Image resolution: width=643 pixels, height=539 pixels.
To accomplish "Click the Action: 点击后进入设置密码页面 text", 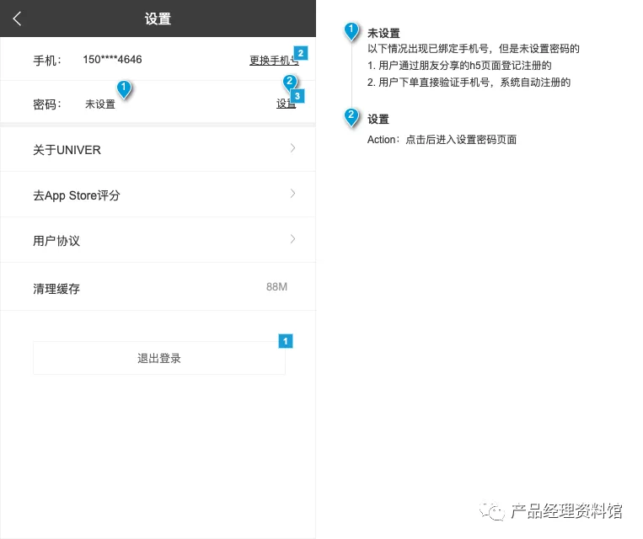I will click(x=442, y=140).
